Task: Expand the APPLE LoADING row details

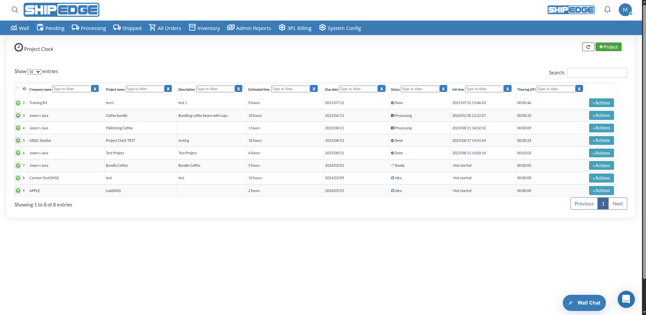Action: 18,191
